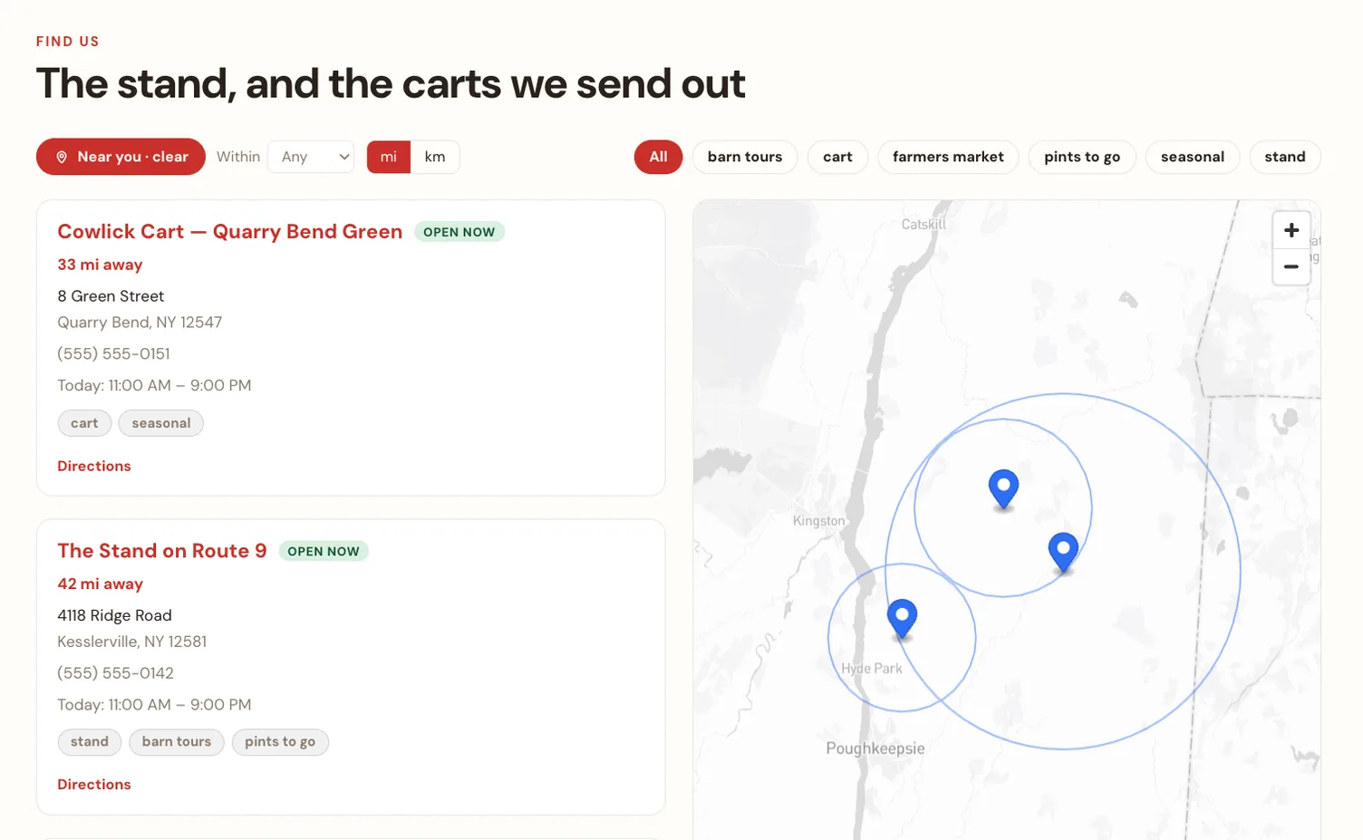Viewport: 1363px width, 840px height.
Task: Click the '4118 Ridge Road' address
Action: tap(114, 615)
